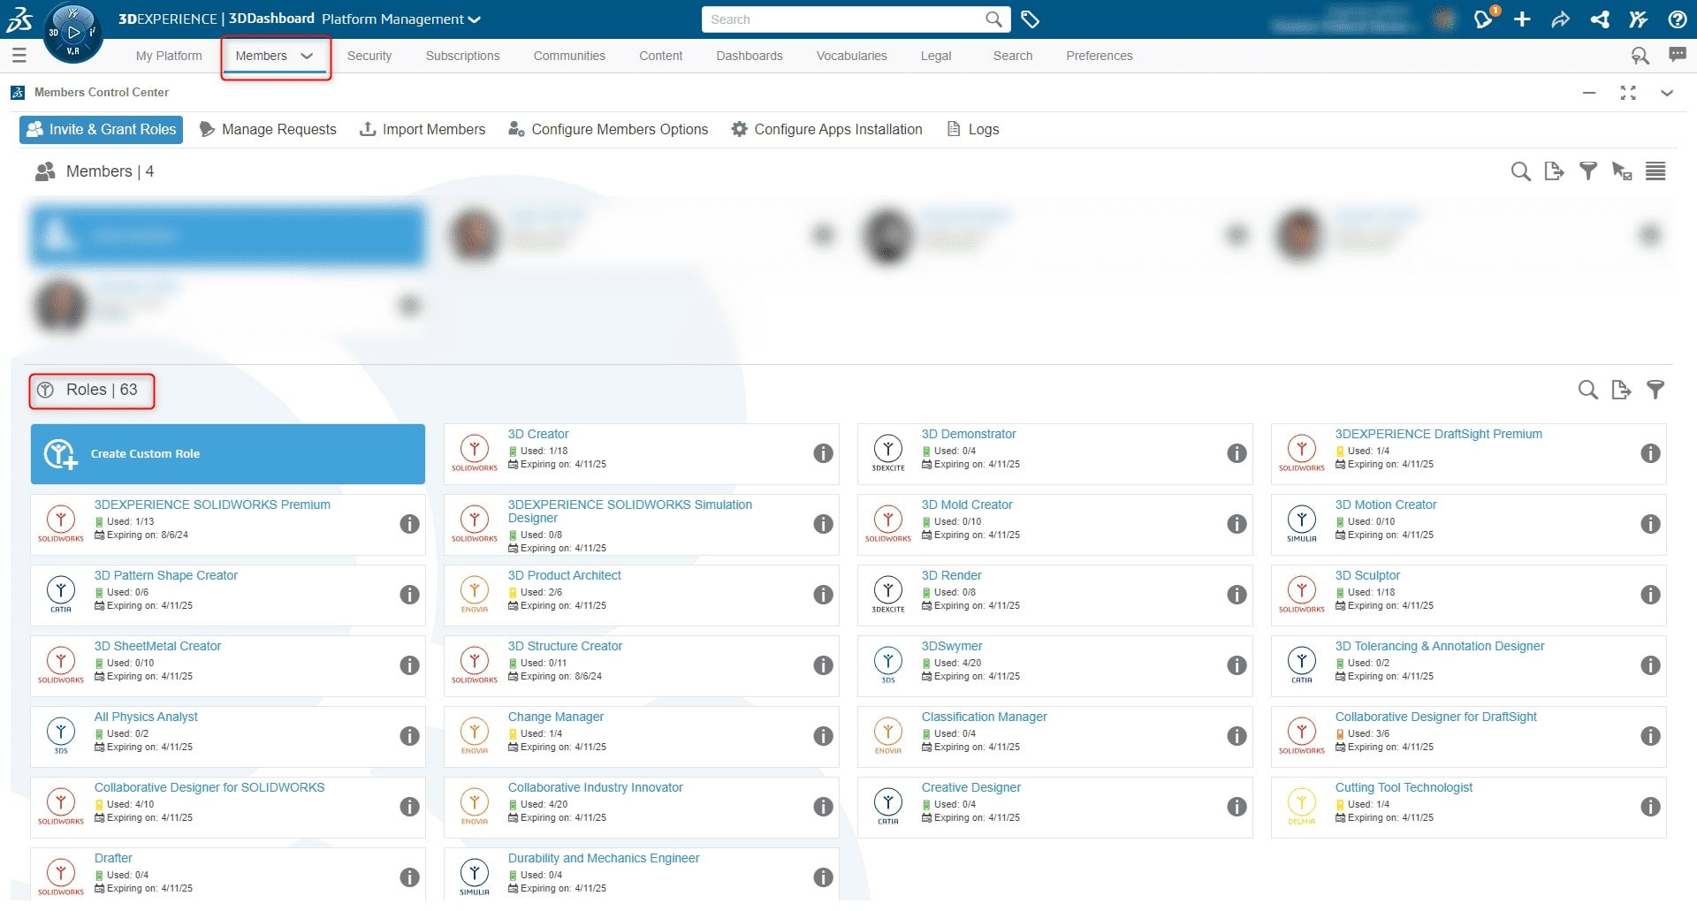Image resolution: width=1697 pixels, height=911 pixels.
Task: Switch members to list view
Action: [1655, 171]
